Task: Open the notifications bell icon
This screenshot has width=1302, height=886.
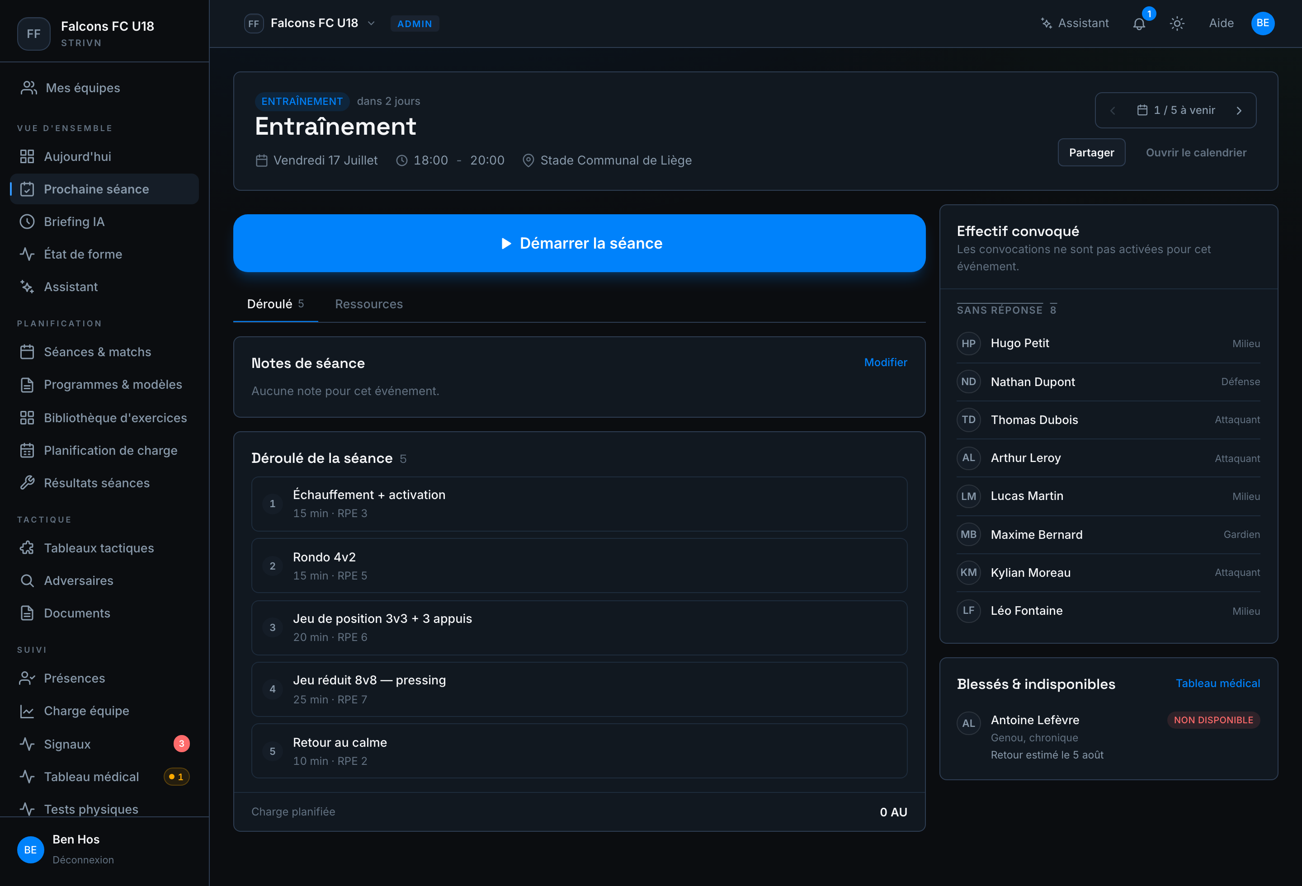Action: tap(1139, 24)
